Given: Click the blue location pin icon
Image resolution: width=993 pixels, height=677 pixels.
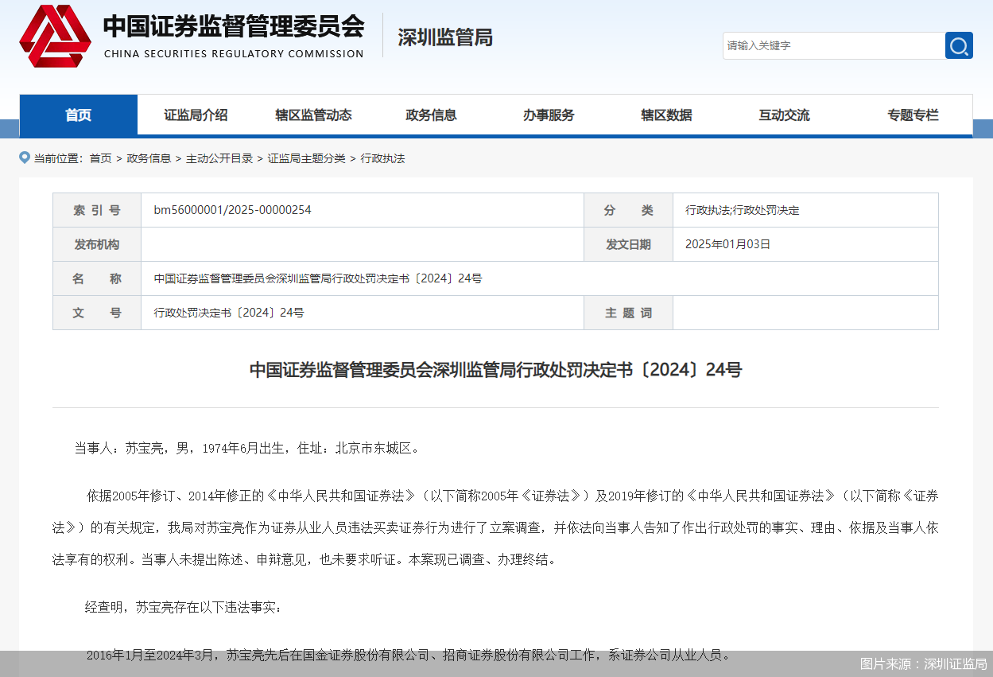Looking at the screenshot, I should click(x=25, y=158).
